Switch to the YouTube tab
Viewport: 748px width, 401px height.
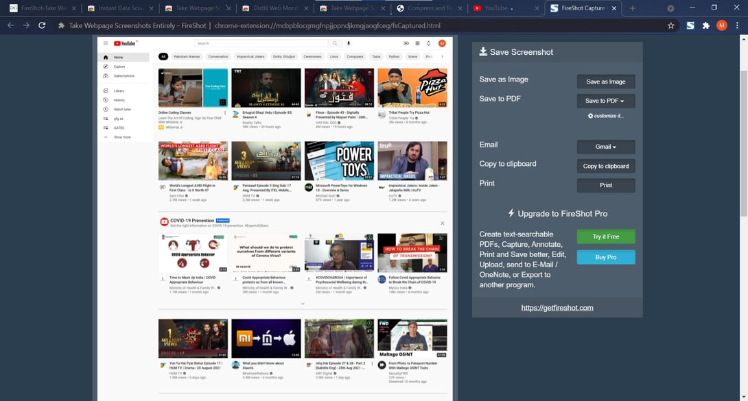[x=506, y=8]
